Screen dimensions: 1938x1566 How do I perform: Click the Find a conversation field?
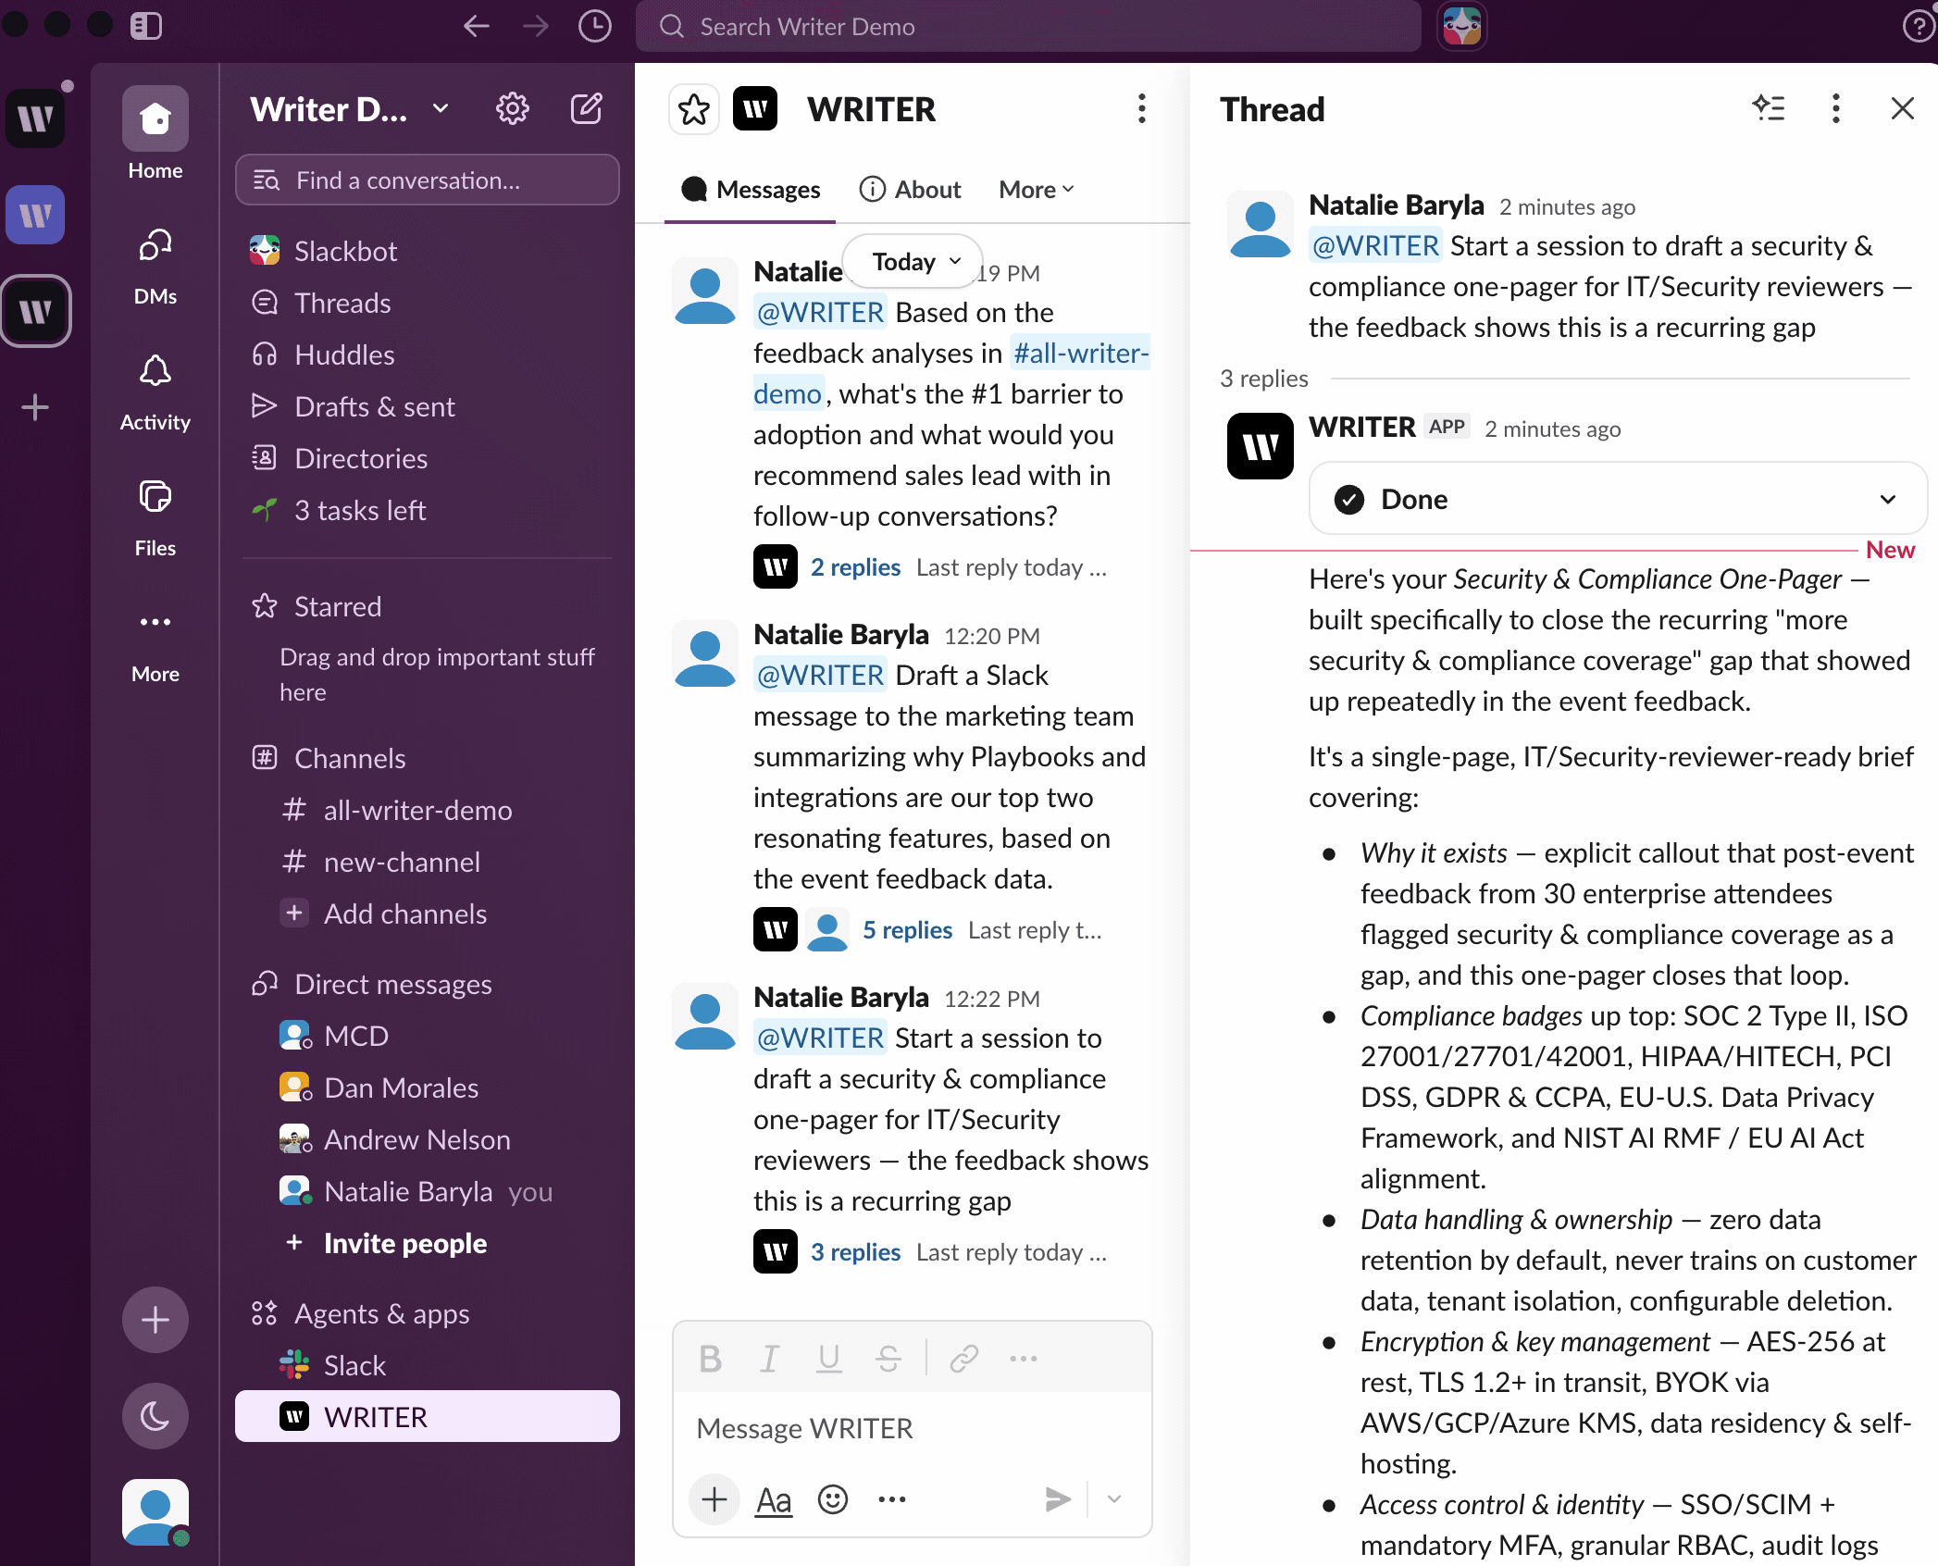click(x=428, y=180)
